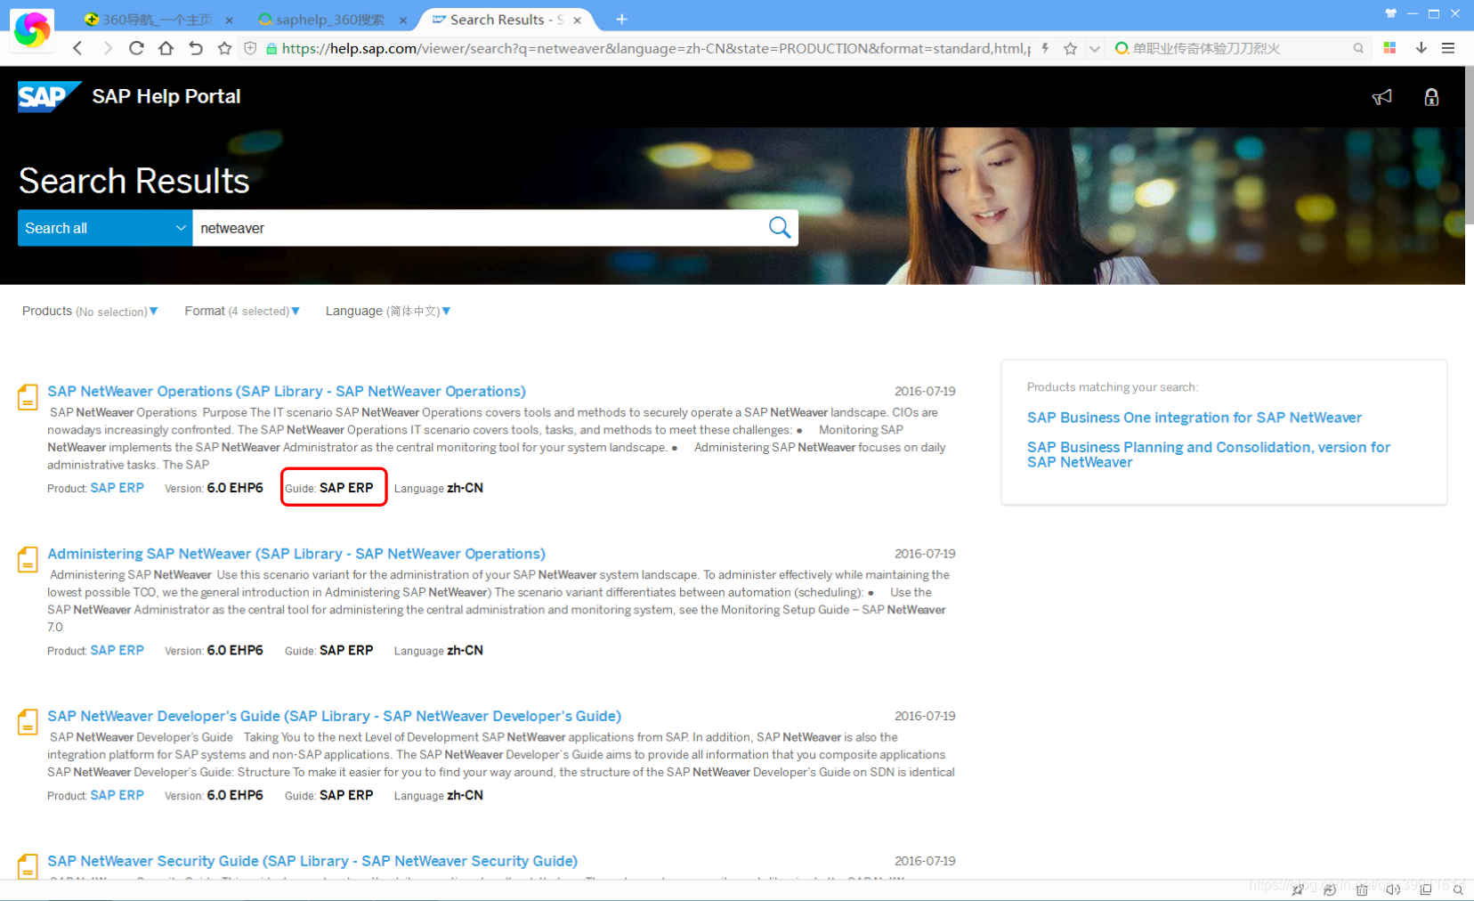Viewport: 1474px width, 901px height.
Task: Close the saphelp_360搜索 tab
Action: pyautogui.click(x=403, y=20)
